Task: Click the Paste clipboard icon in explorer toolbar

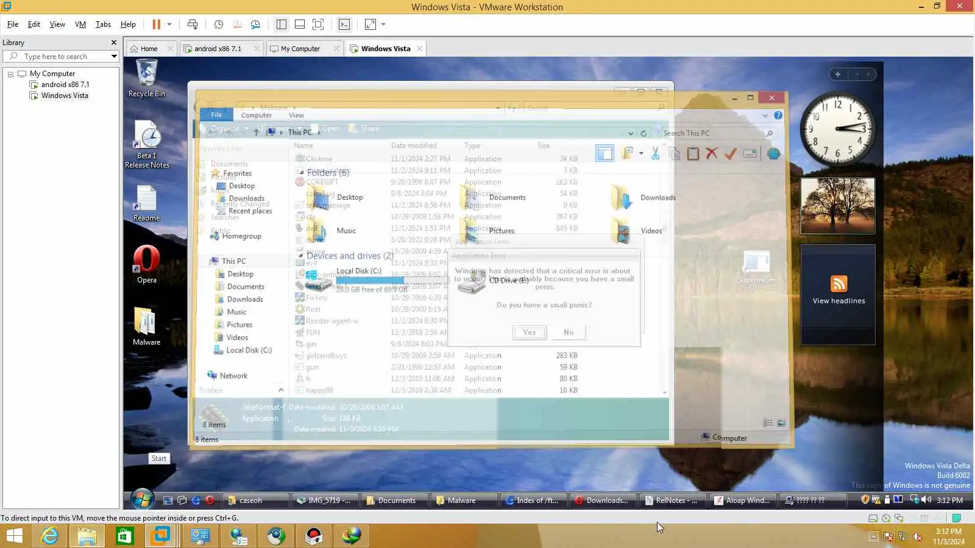Action: click(693, 153)
